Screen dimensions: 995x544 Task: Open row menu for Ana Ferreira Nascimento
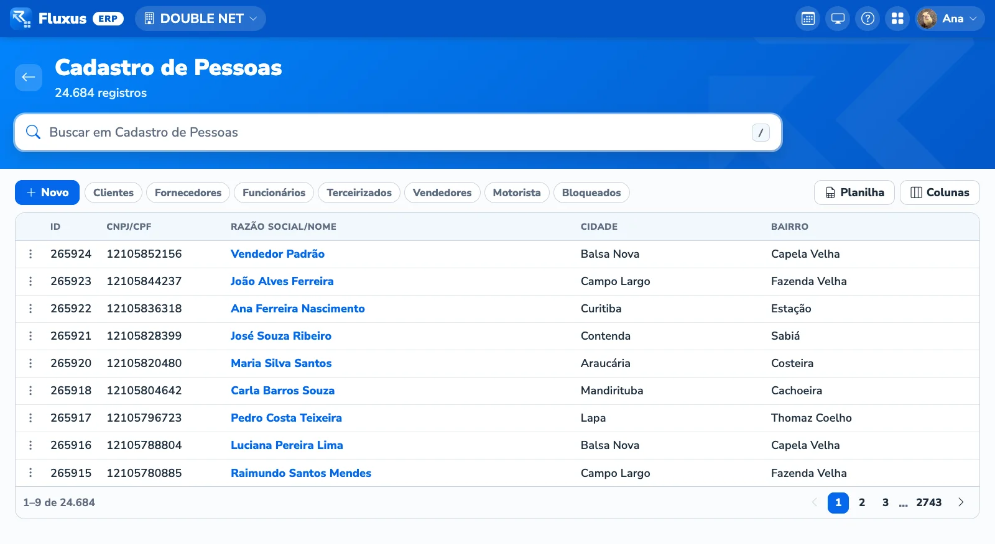tap(30, 309)
